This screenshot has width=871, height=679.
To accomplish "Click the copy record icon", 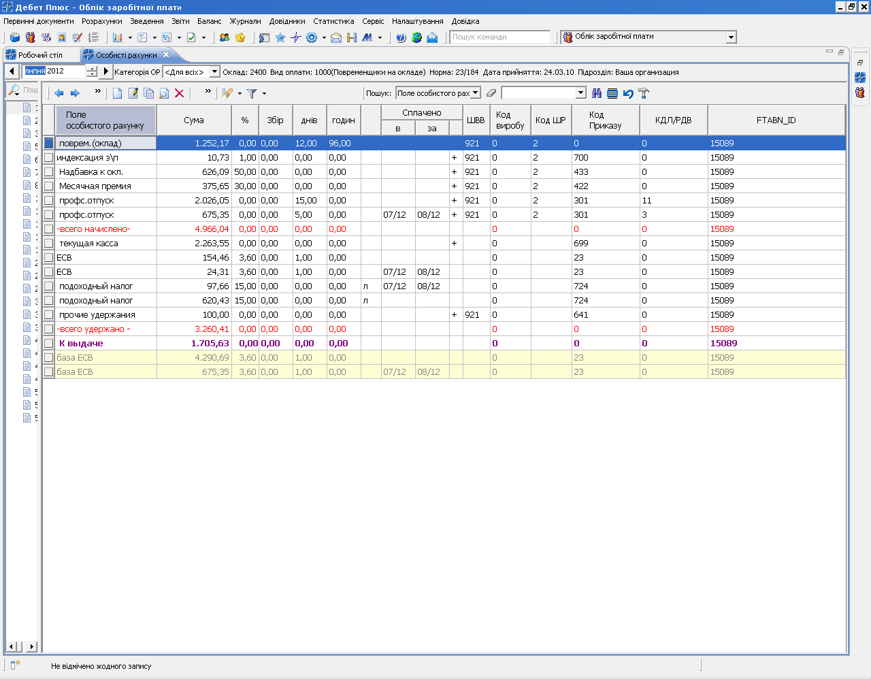I will [x=148, y=93].
